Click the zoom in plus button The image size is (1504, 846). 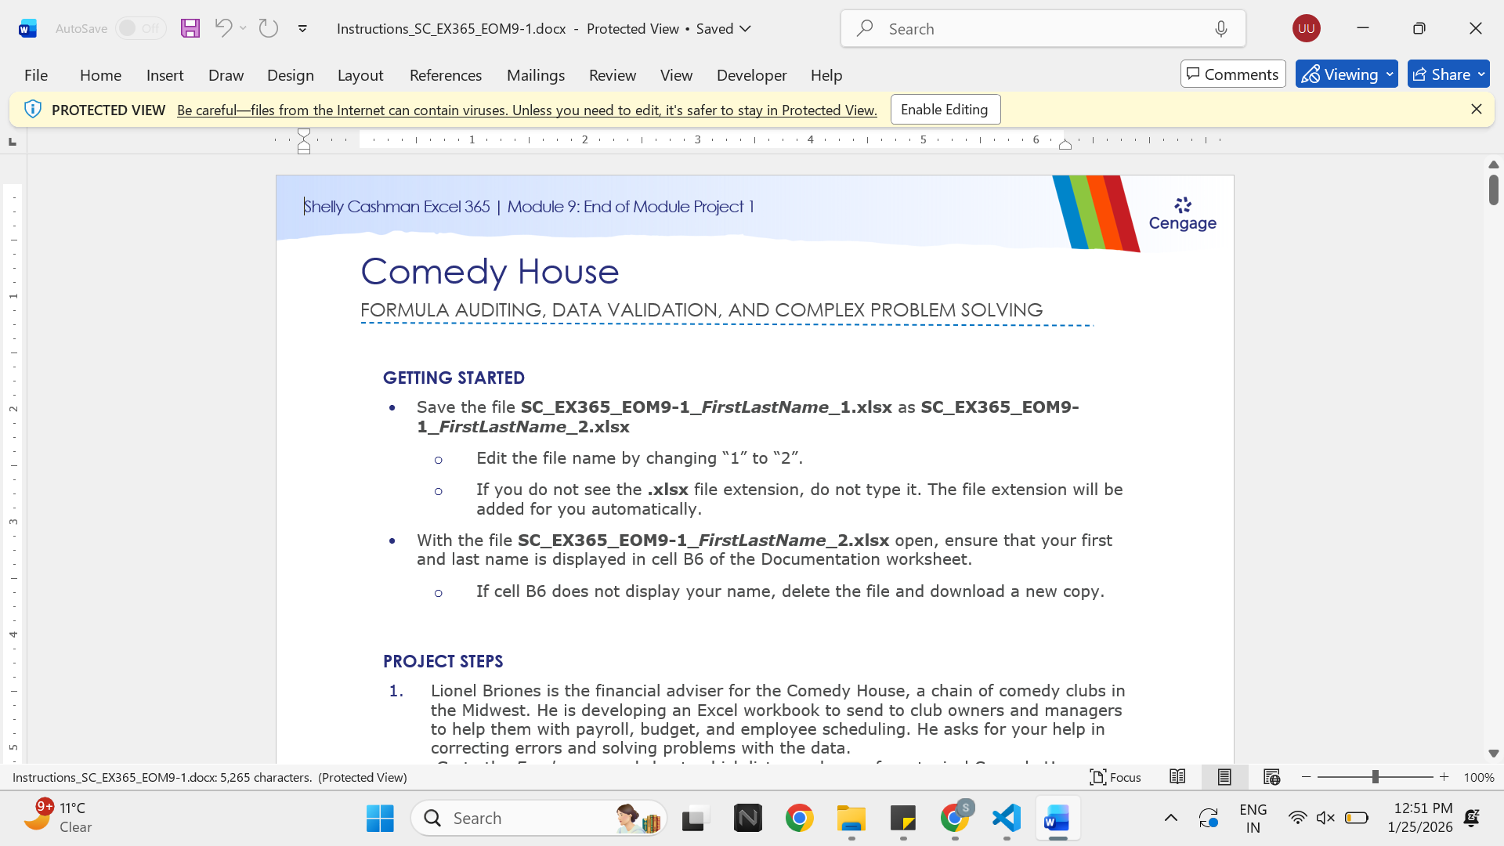point(1444,777)
